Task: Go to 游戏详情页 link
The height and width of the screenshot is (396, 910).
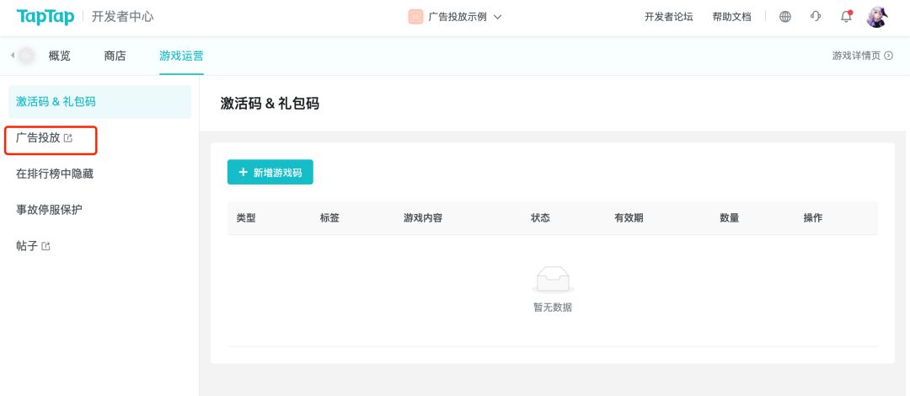Action: pyautogui.click(x=862, y=56)
